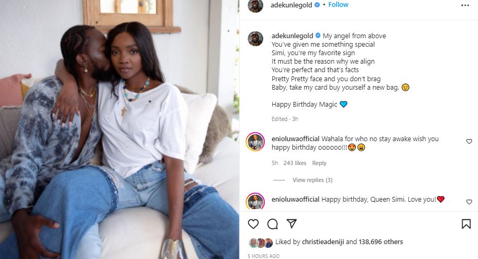
Task: Click adekunlegold avatar beside the caption
Action: tap(255, 39)
